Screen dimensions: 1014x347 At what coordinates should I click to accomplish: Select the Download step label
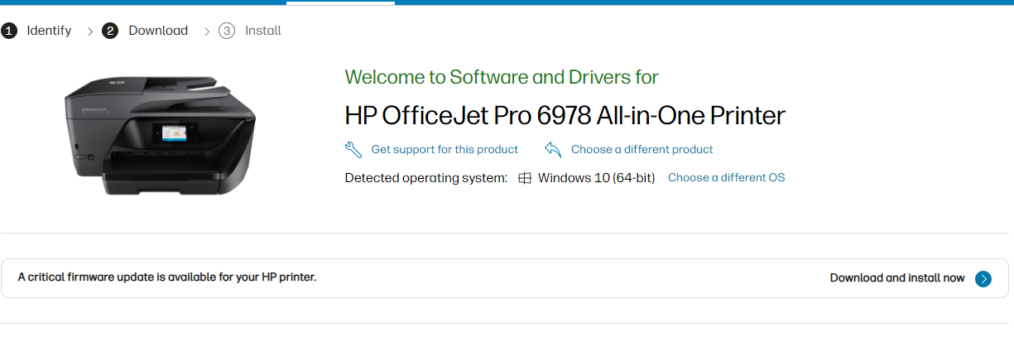[x=158, y=31]
